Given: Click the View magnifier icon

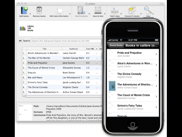Looking at the screenshot, I should click(x=148, y=10).
